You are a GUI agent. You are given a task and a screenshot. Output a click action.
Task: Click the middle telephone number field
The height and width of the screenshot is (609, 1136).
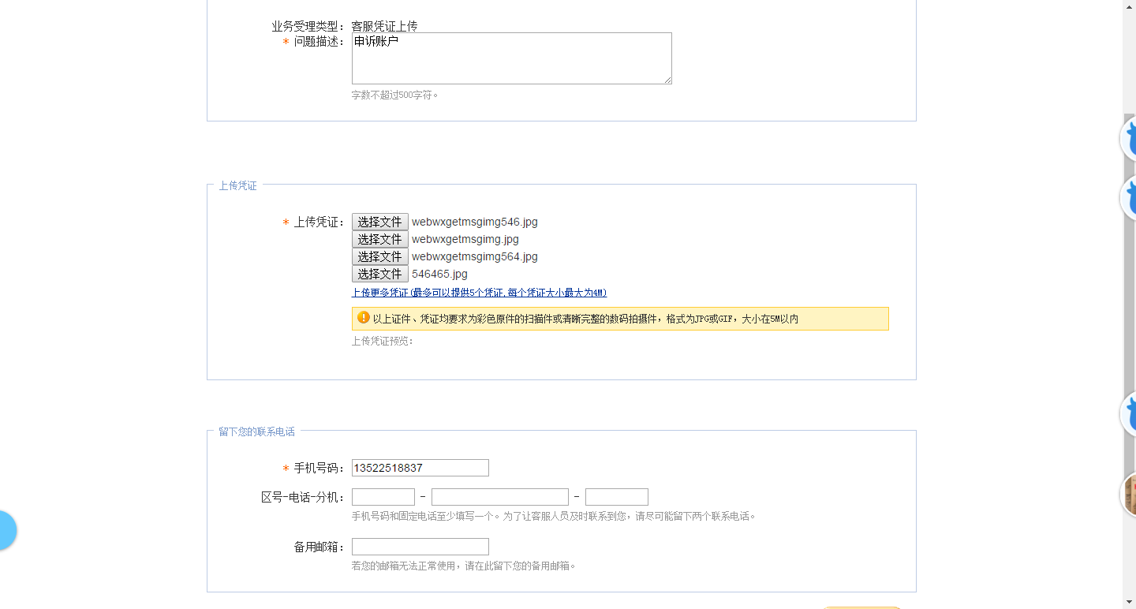tap(499, 497)
